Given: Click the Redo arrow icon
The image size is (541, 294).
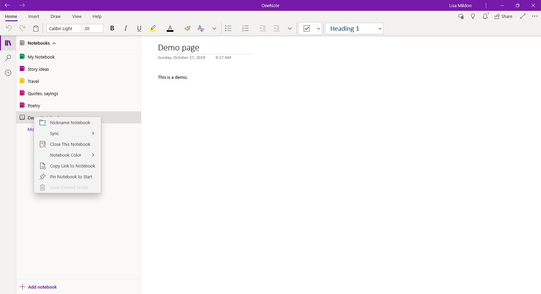Looking at the screenshot, I should tap(22, 28).
